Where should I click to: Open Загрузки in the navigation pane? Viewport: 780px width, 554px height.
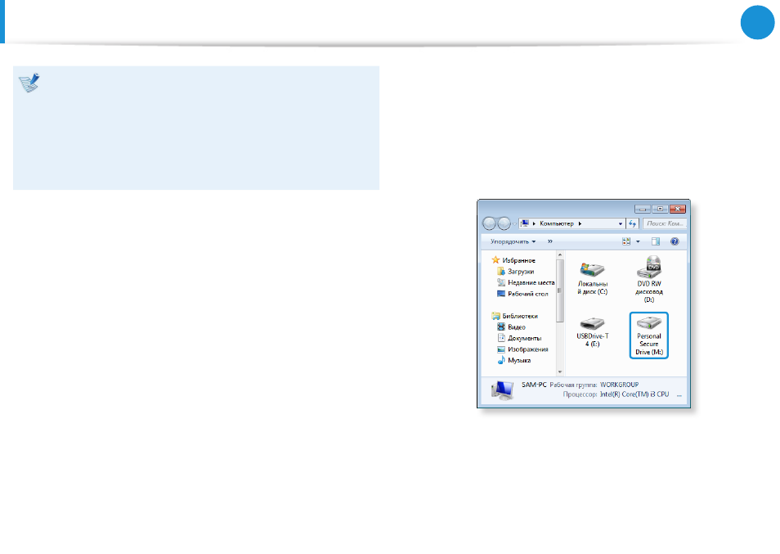(516, 272)
